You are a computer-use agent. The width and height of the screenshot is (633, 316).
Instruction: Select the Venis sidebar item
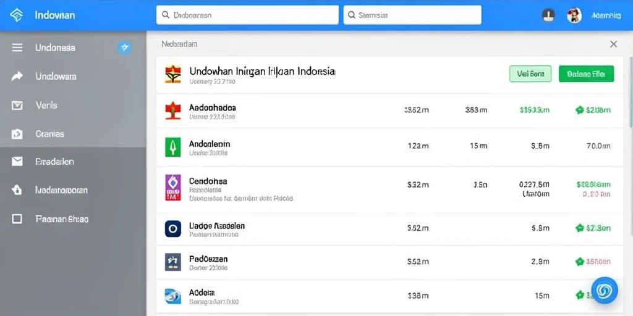tap(73, 105)
